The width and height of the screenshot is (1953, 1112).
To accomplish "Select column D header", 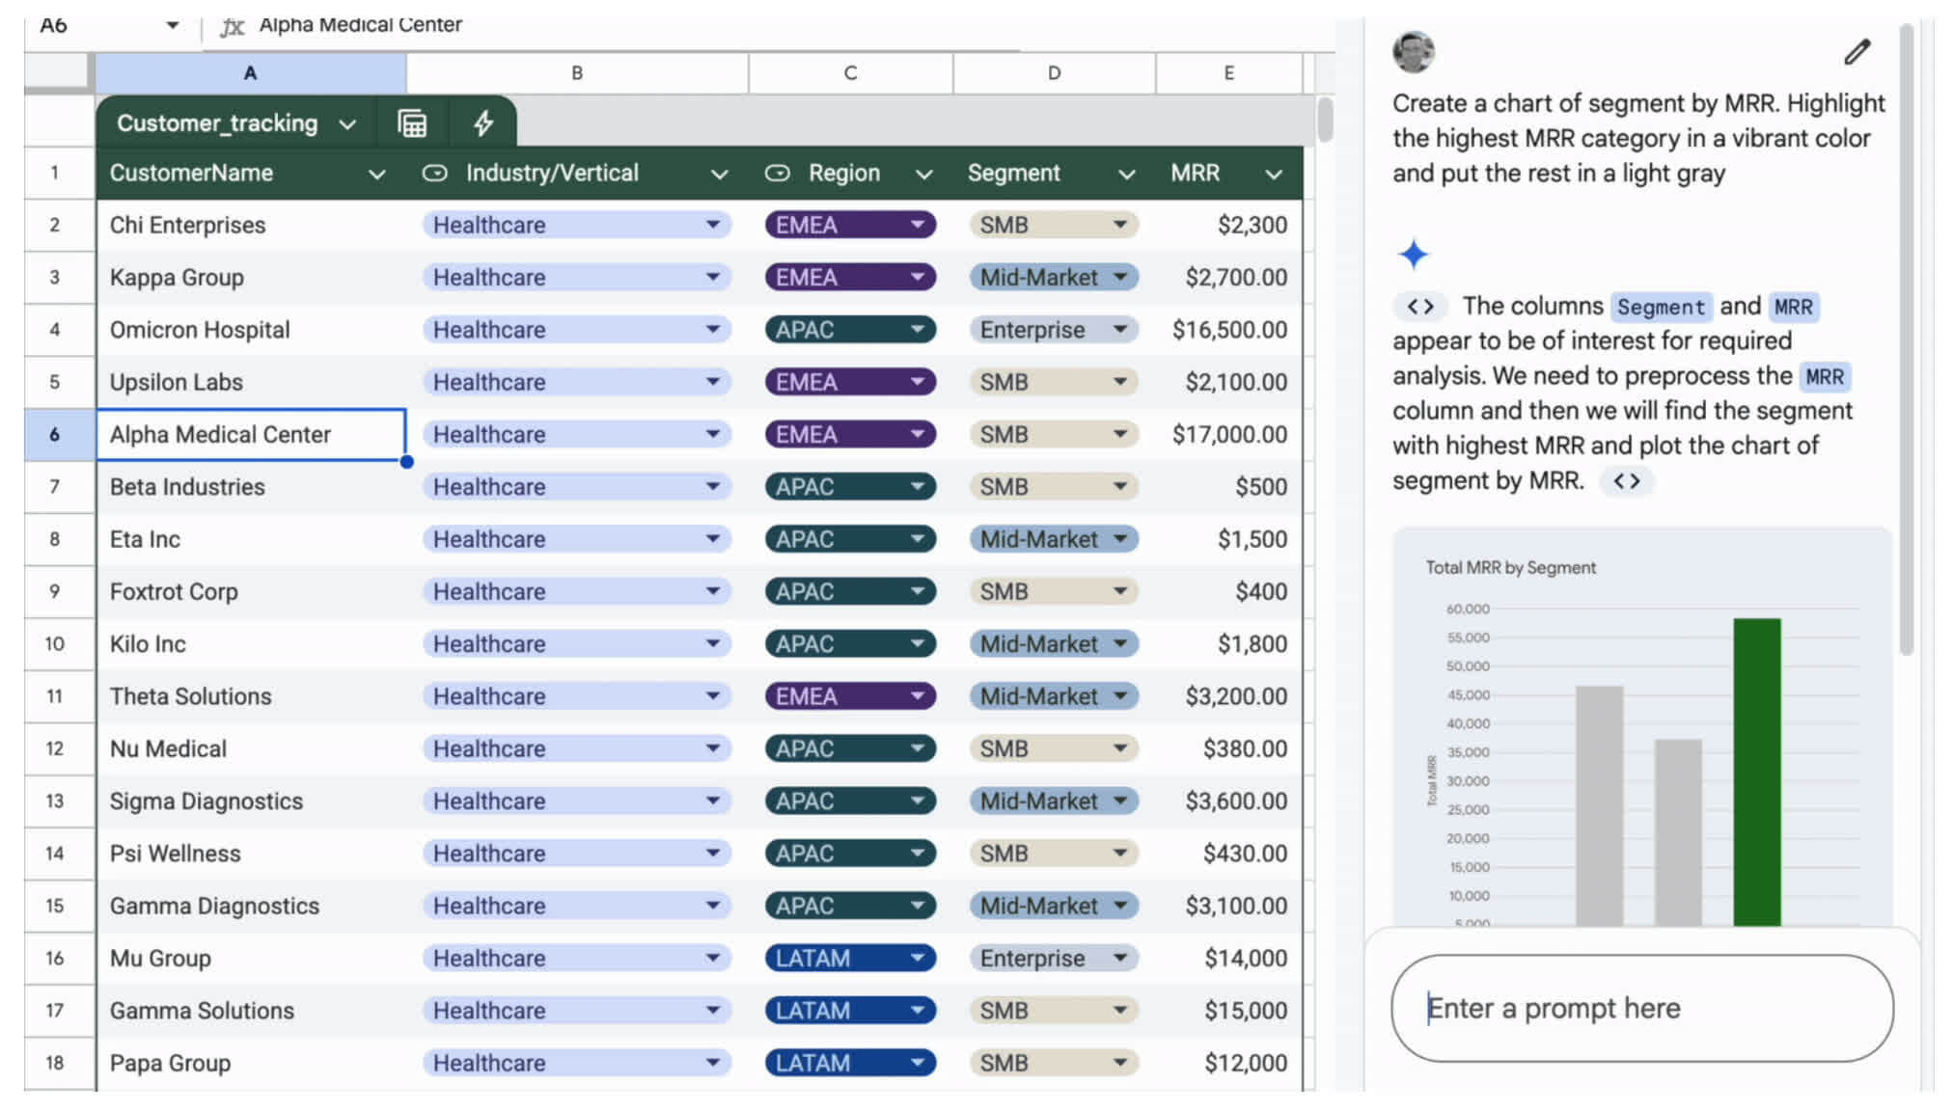I will click(1054, 72).
